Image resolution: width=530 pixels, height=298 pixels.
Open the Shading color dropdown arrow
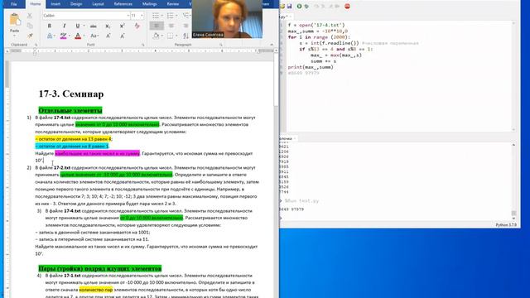(162, 36)
